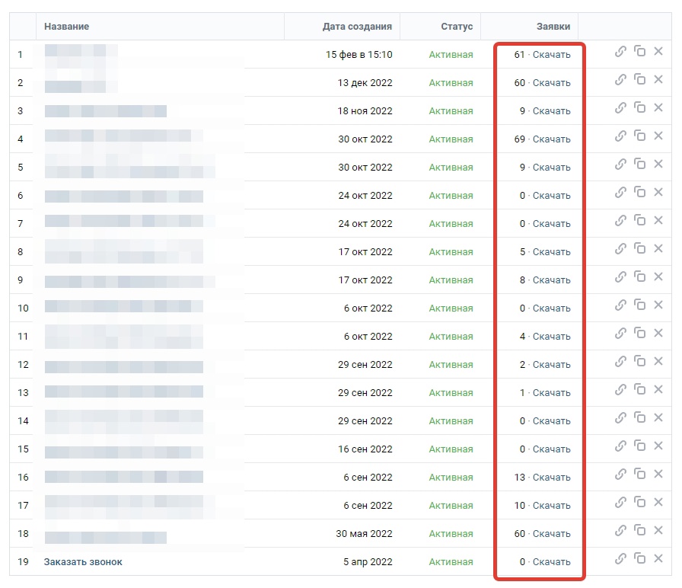Click the chain link icon in row 5
The height and width of the screenshot is (588, 682).
[x=620, y=164]
